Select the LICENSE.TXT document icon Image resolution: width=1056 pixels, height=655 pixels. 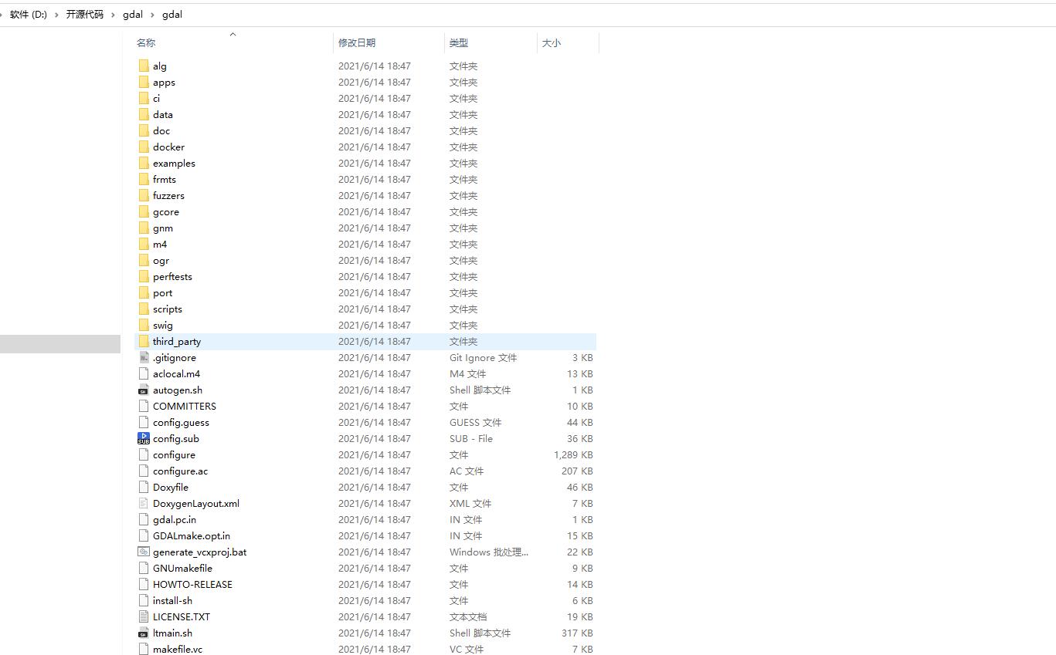(x=144, y=616)
